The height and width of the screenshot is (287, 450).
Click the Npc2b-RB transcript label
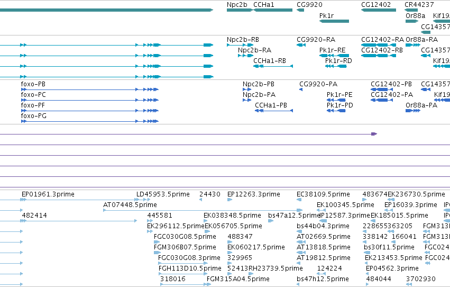click(x=243, y=40)
